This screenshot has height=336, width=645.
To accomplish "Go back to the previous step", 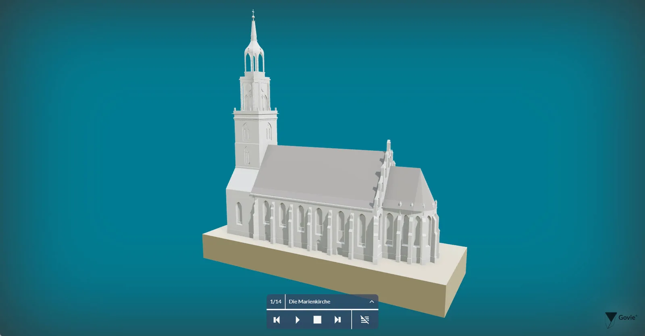I will (x=277, y=320).
